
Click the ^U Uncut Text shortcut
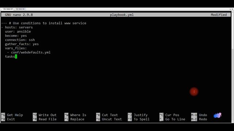[x=109, y=119]
